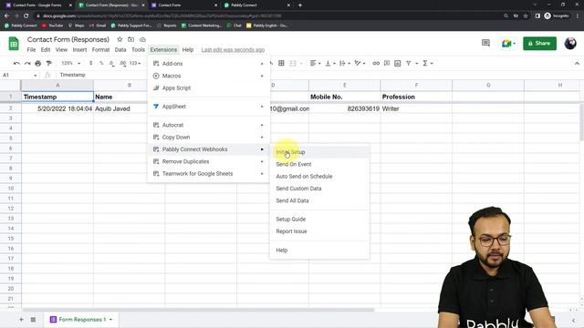Choose Initial Setup in submenu
The height and width of the screenshot is (328, 584).
coord(319,152)
